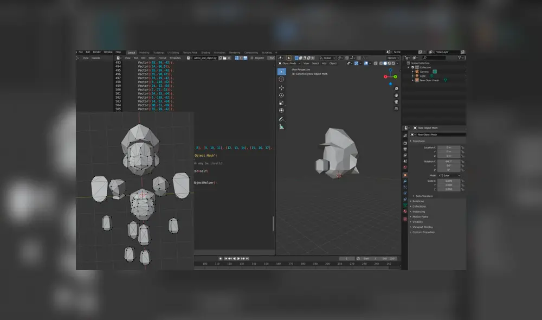Open the XYZ Euler rotation mode dropdown

[448, 176]
